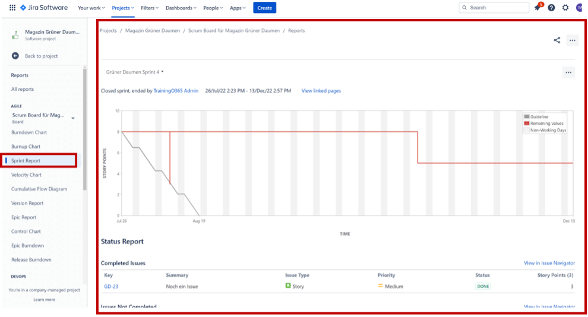The height and width of the screenshot is (317, 588).
Task: Open the Filters menu
Action: pos(150,8)
